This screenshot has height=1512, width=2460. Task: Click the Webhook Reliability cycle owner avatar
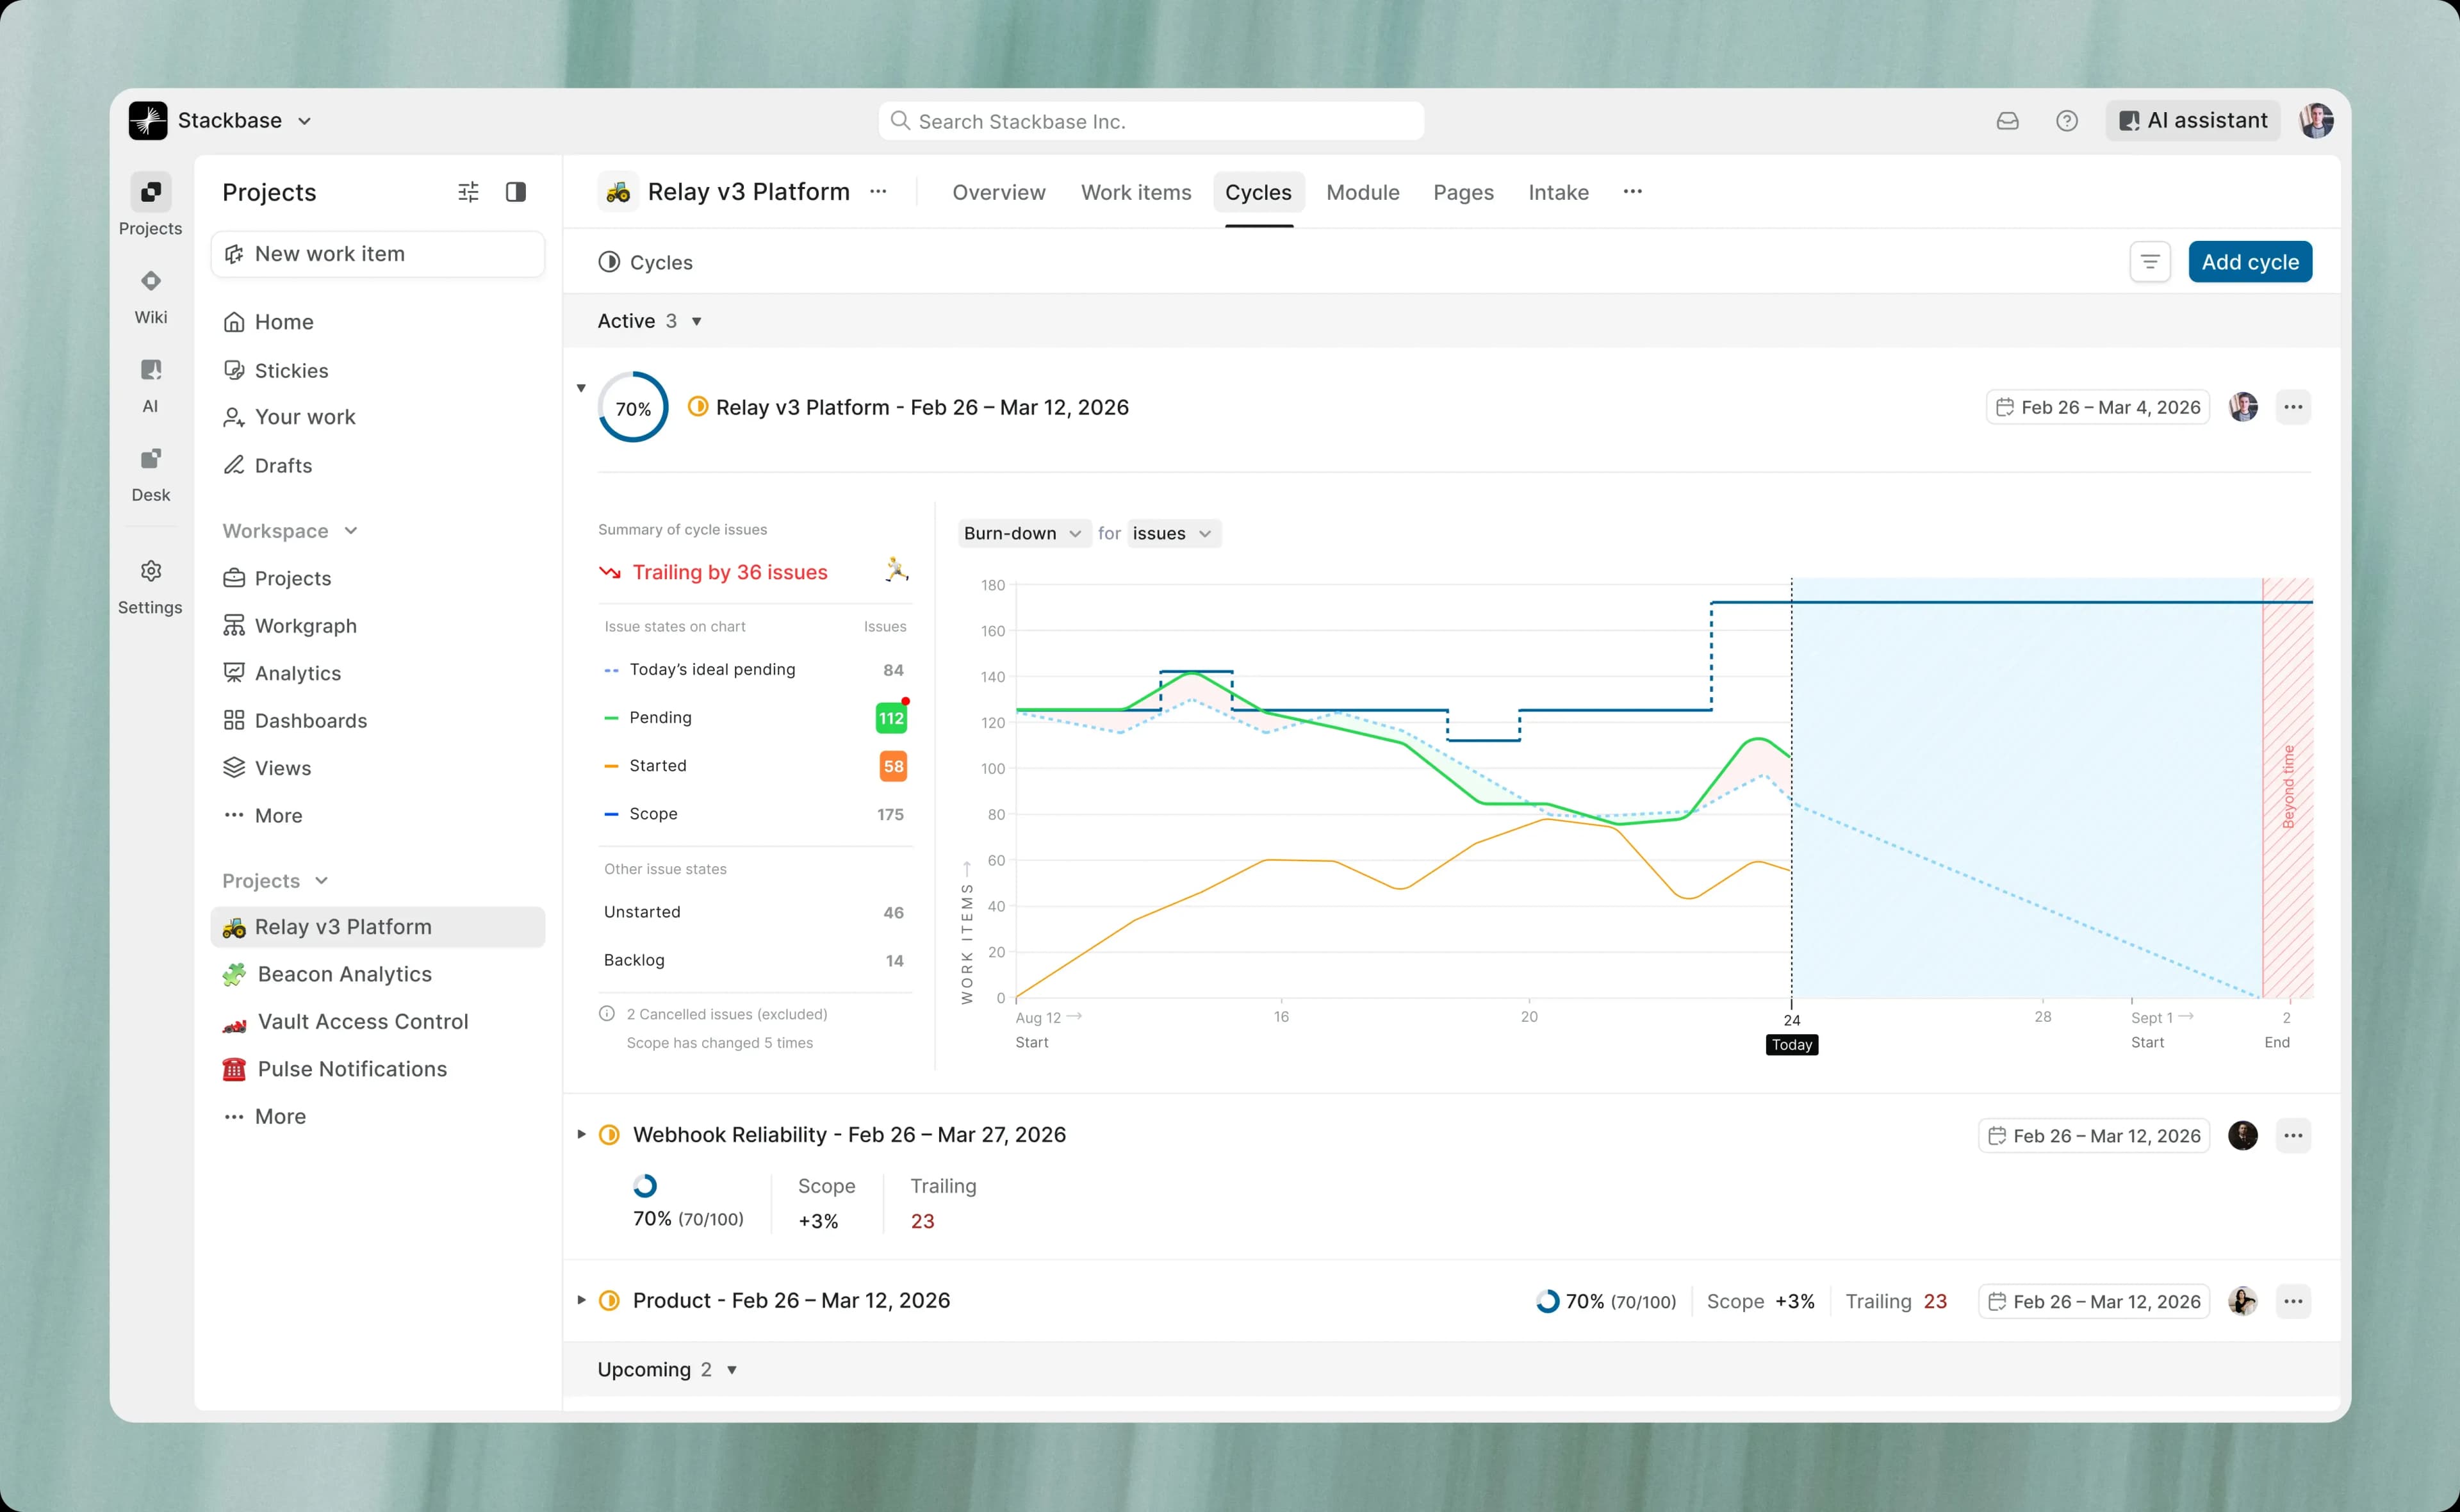(2243, 1135)
